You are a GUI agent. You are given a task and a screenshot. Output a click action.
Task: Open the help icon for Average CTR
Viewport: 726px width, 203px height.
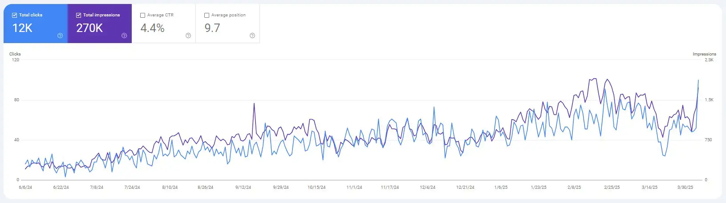click(x=188, y=36)
